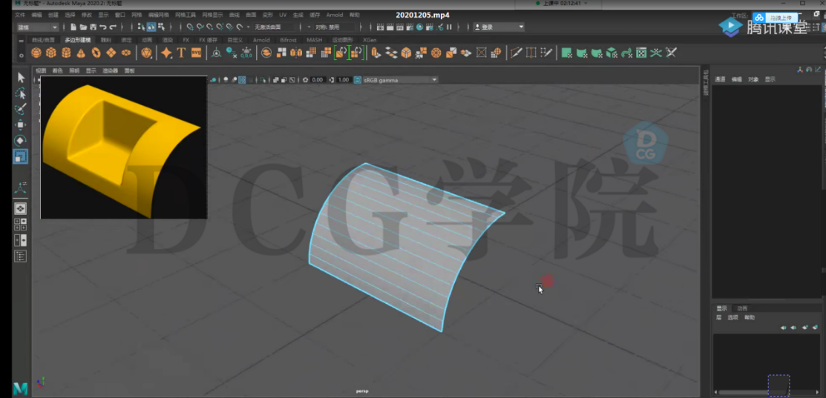Activate the Move tool
Image resolution: width=826 pixels, height=398 pixels.
coord(21,125)
